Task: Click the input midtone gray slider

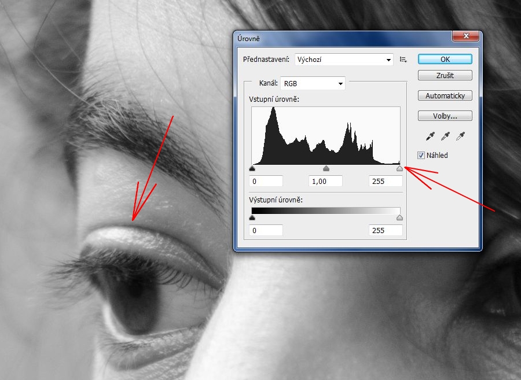Action: click(326, 169)
